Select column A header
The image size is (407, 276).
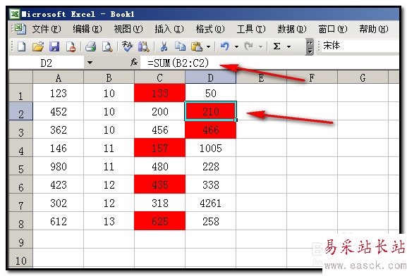click(x=58, y=77)
